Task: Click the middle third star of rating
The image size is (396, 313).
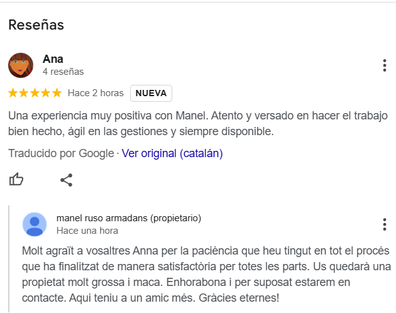Action: tap(35, 93)
